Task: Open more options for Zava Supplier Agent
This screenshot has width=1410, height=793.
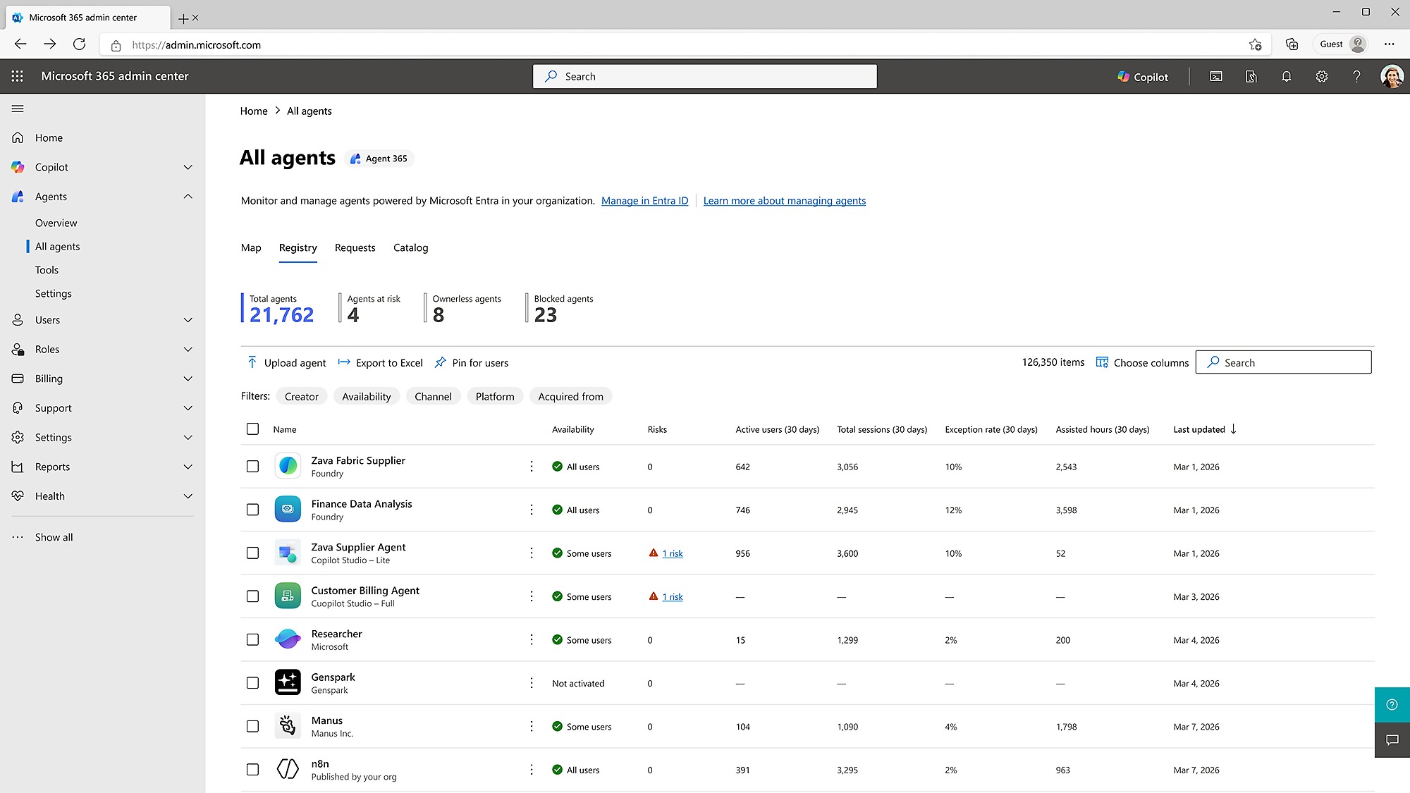Action: [532, 553]
